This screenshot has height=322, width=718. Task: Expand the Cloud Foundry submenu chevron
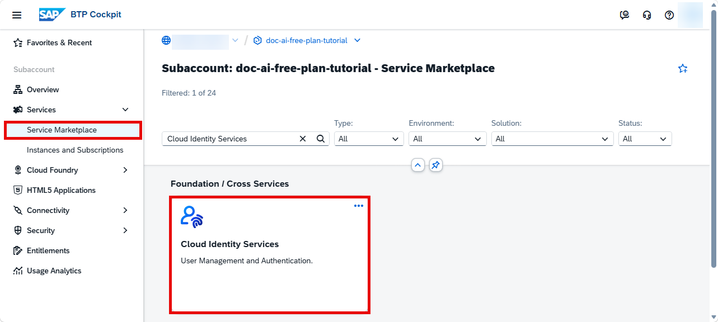coord(125,170)
